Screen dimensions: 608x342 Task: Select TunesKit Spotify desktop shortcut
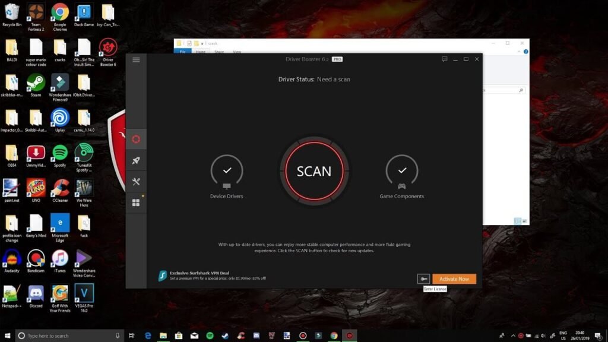[84, 158]
